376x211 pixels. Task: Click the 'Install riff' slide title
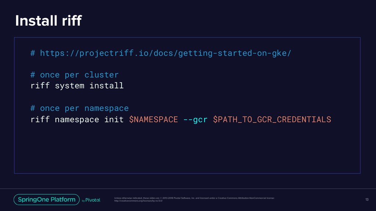click(x=48, y=21)
